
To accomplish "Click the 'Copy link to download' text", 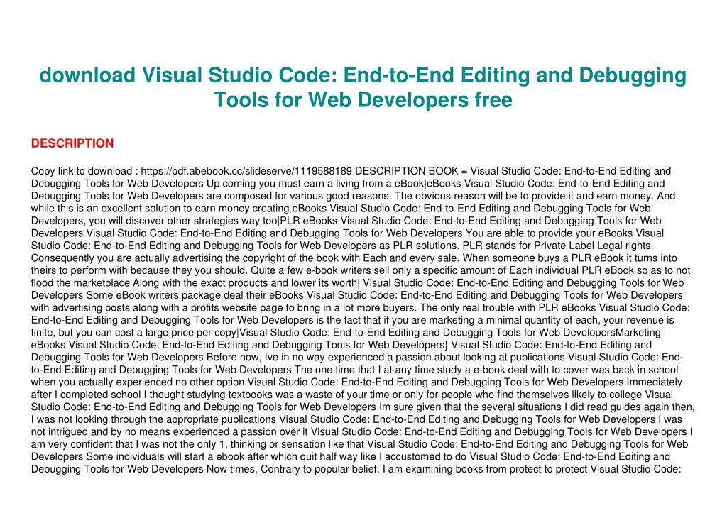I will tap(82, 171).
